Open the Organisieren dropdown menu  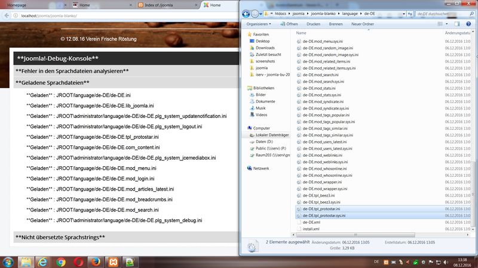[259, 24]
